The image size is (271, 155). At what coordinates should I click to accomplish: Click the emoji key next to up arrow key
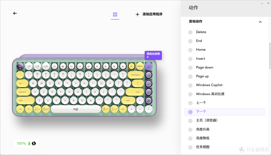149,101
